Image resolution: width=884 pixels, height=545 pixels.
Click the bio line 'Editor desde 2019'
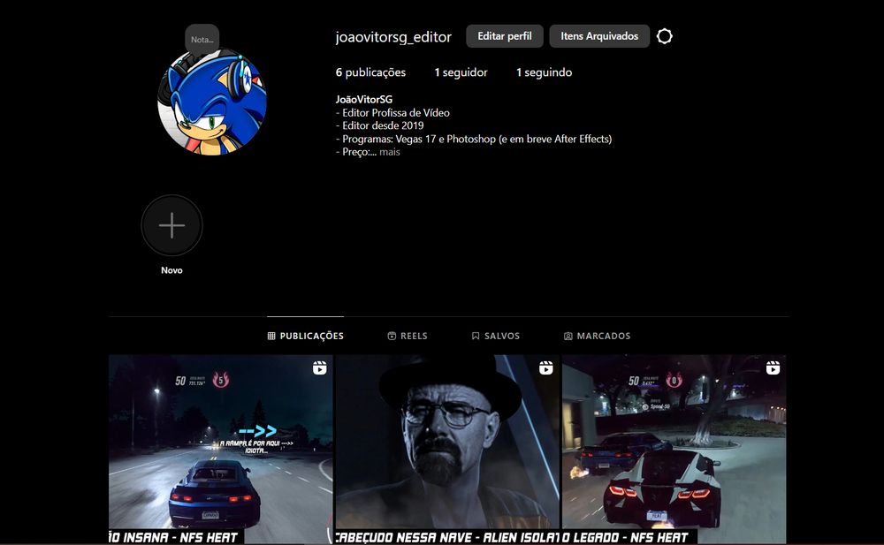pyautogui.click(x=379, y=125)
